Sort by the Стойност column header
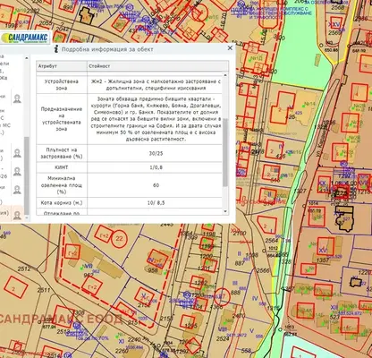 158,66
